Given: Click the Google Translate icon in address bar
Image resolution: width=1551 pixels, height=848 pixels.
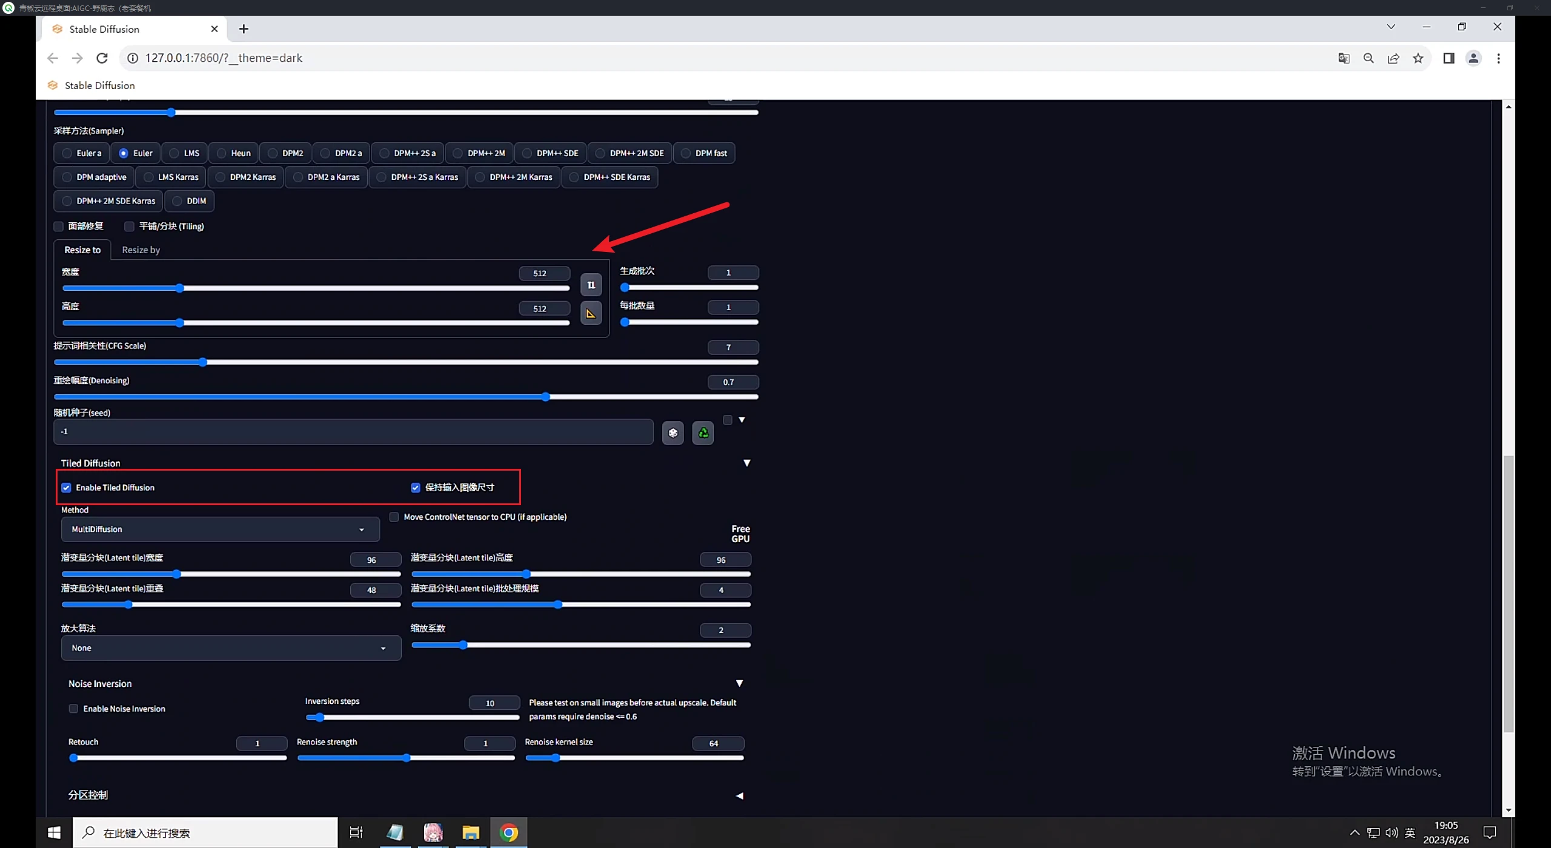Looking at the screenshot, I should 1344,58.
